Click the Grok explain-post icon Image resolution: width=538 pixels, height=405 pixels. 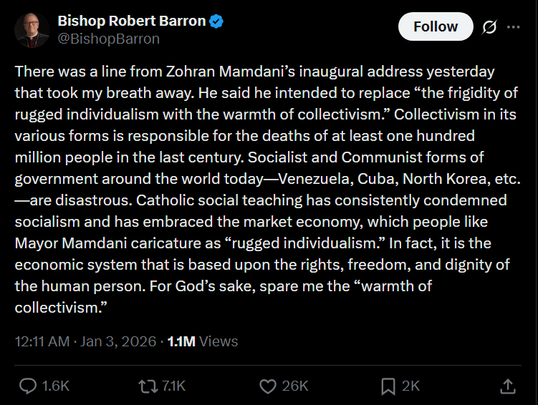coord(490,27)
